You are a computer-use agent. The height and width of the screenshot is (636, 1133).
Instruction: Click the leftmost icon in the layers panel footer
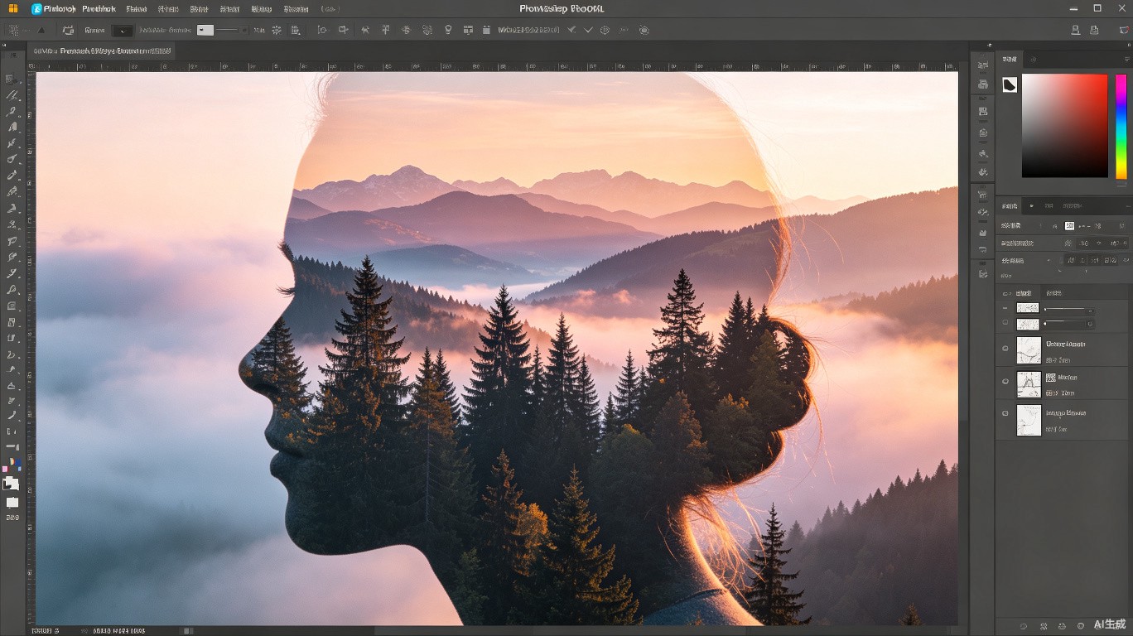[1024, 626]
